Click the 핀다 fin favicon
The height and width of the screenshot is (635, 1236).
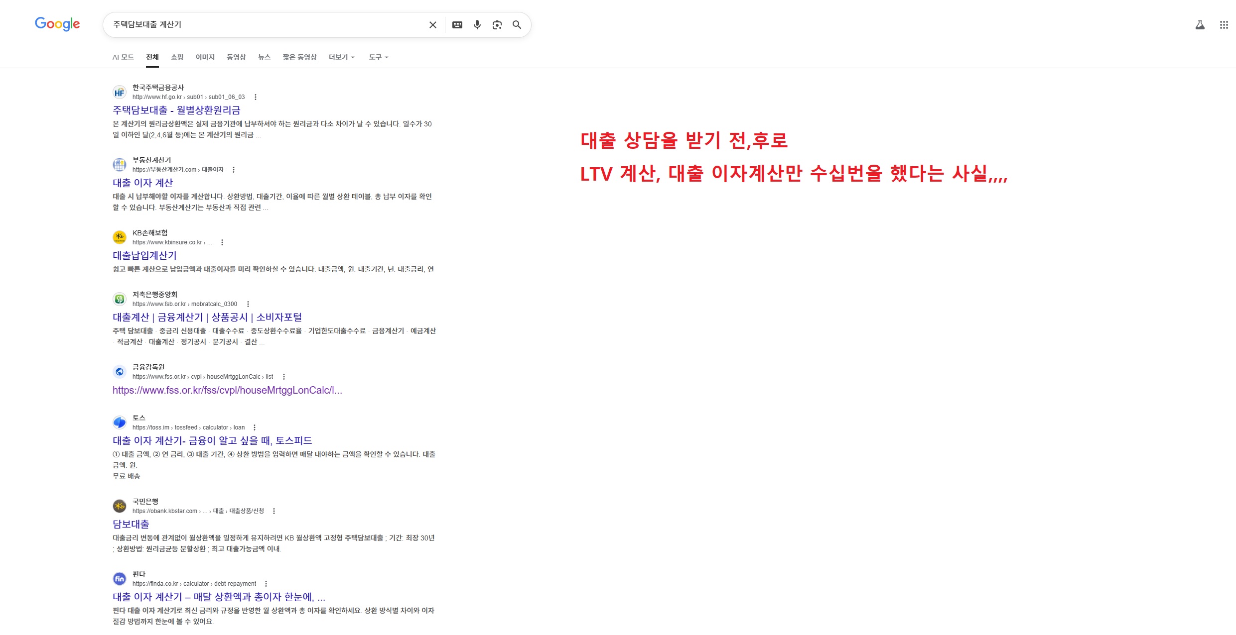point(120,579)
